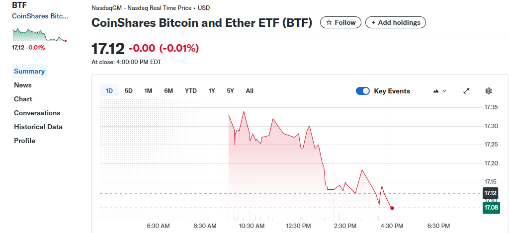Image resolution: width=509 pixels, height=233 pixels.
Task: Open the Profile page link
Action: [x=24, y=141]
